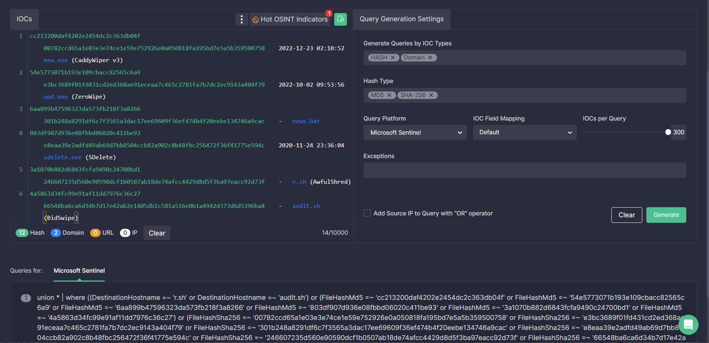This screenshot has height=343, width=709.
Task: Click the news.bat file name
Action: (x=306, y=121)
